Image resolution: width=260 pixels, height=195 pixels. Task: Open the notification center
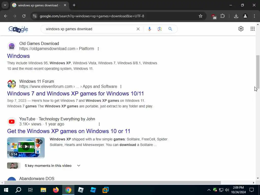252,190
